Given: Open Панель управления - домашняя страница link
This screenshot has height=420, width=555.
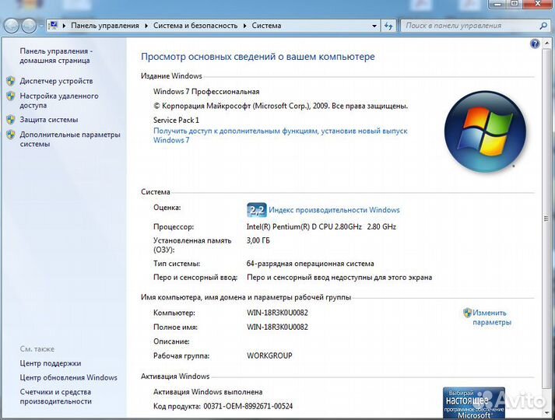Looking at the screenshot, I should [56, 56].
